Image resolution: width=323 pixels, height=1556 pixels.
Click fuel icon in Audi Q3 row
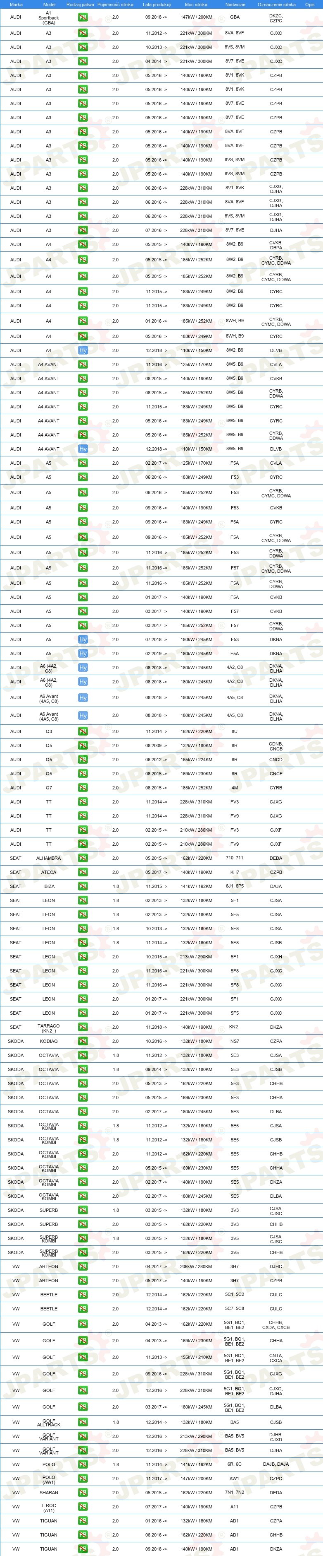pyautogui.click(x=83, y=731)
